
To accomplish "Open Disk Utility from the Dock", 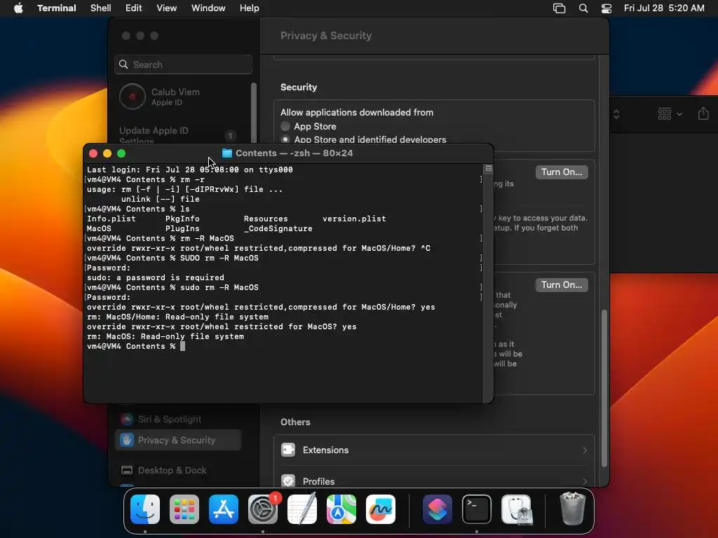I will coord(516,509).
